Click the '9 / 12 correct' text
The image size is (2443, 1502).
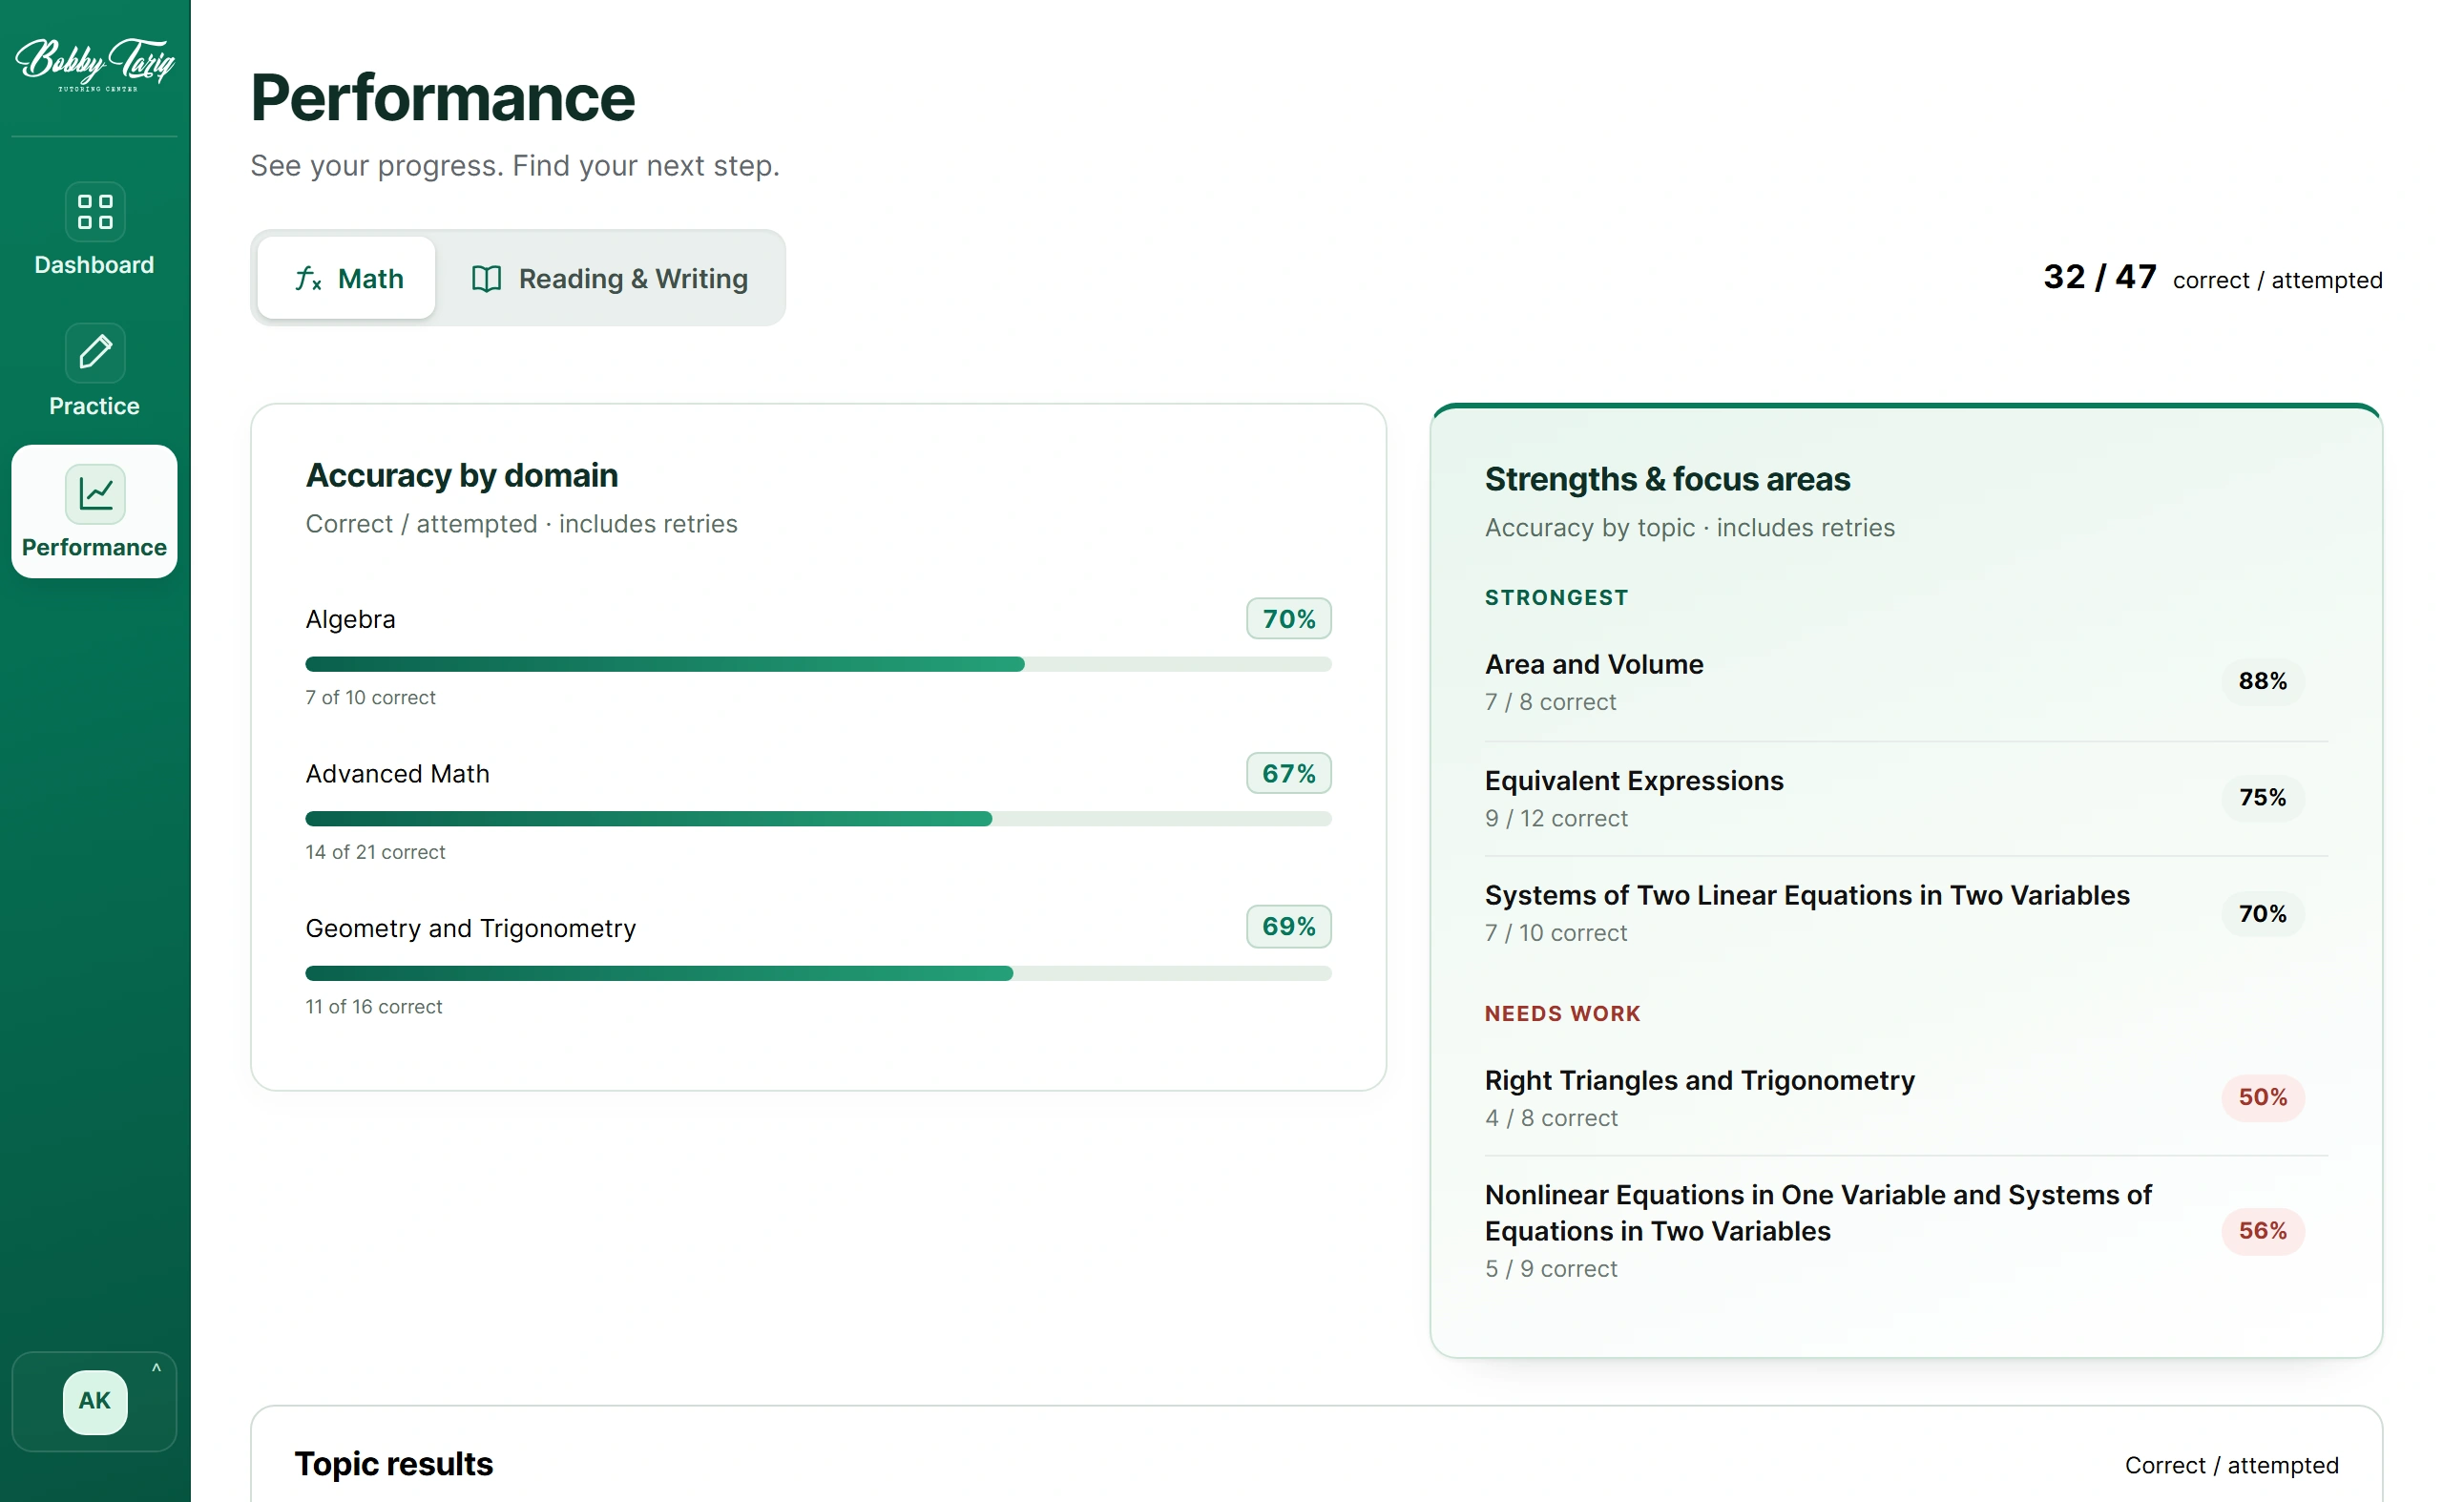[1556, 819]
